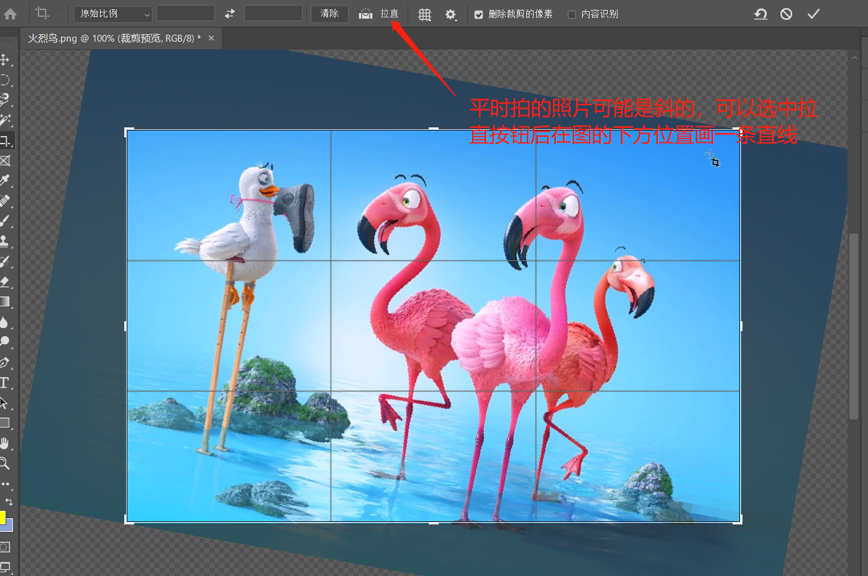The height and width of the screenshot is (576, 868).
Task: Select the Crop tool in toolbar
Action: pos(5,140)
